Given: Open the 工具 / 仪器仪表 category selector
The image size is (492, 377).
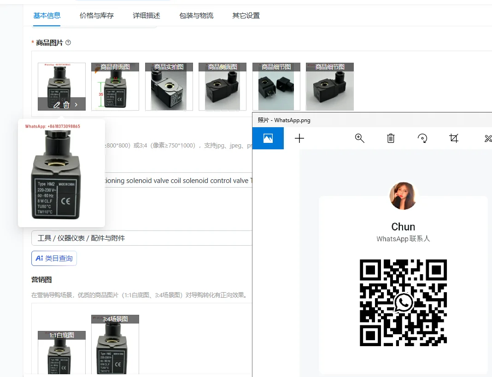Looking at the screenshot, I should pyautogui.click(x=142, y=238).
